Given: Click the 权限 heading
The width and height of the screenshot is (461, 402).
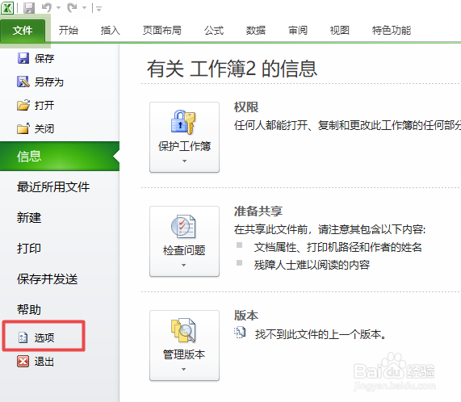Looking at the screenshot, I should click(x=246, y=107).
